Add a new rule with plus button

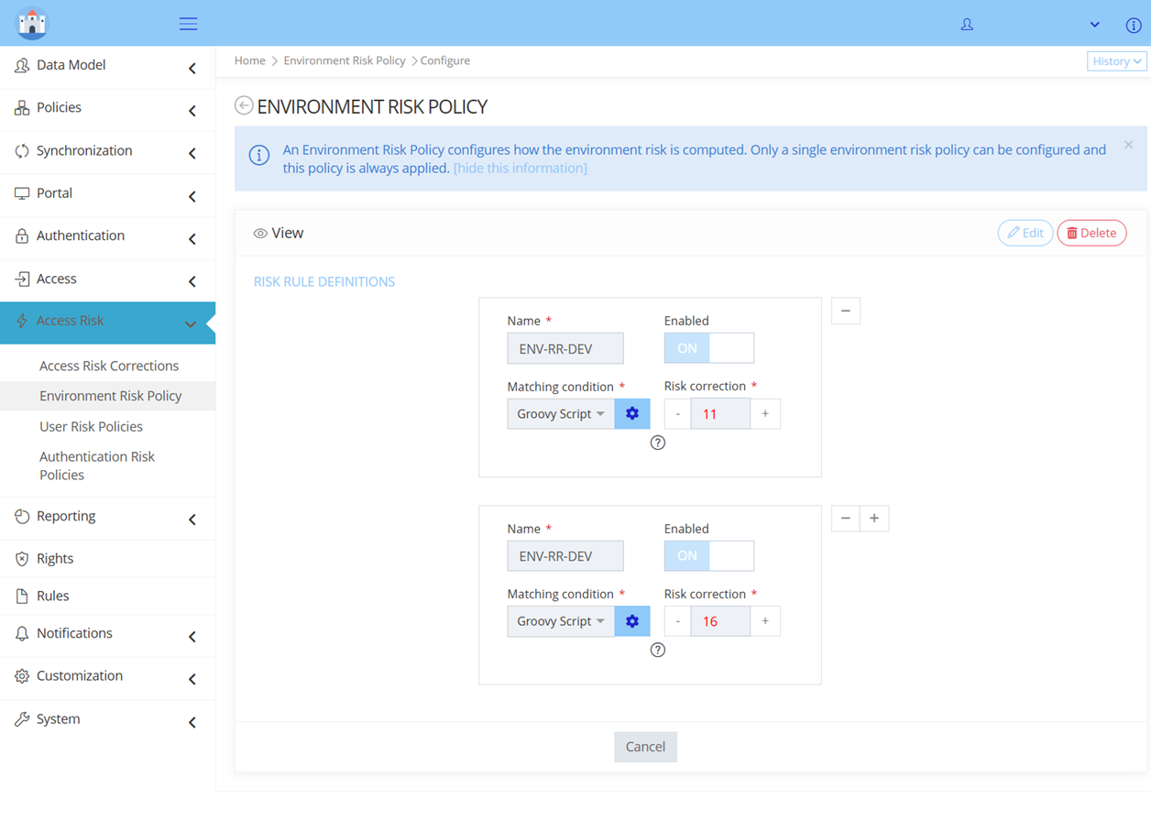coord(874,519)
